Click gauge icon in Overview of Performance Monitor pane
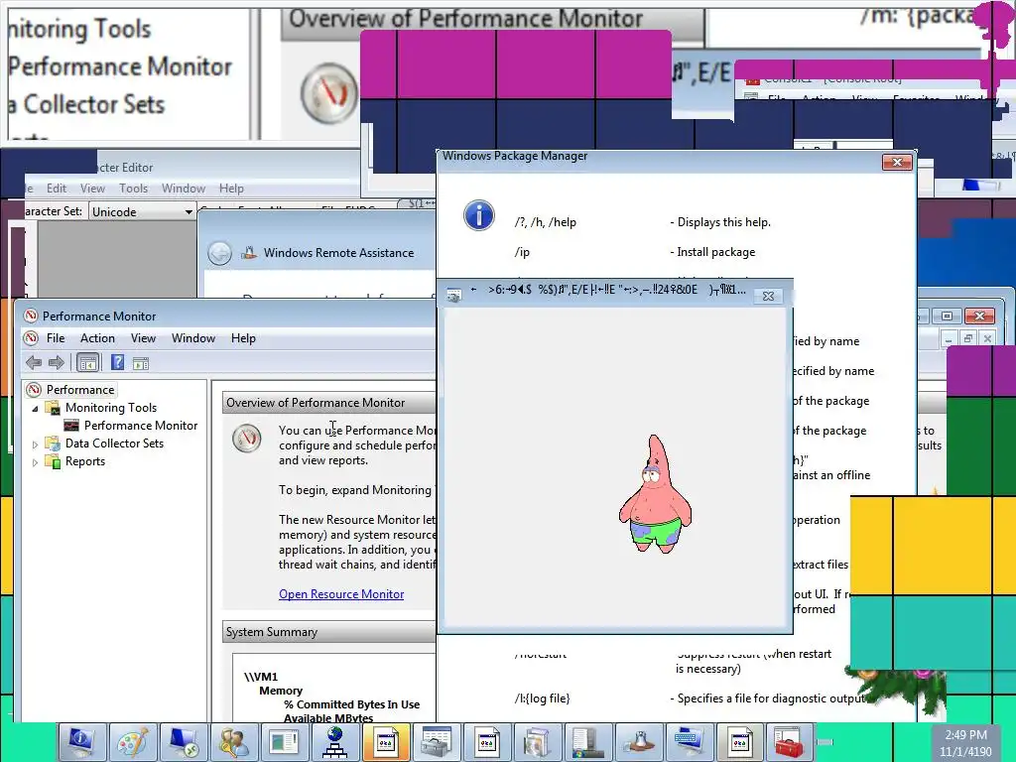This screenshot has width=1016, height=762. [x=247, y=438]
